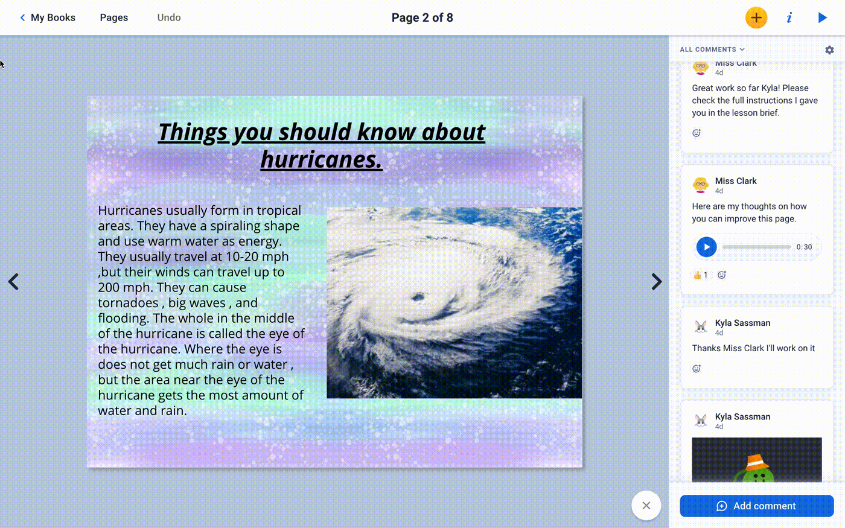Go to the previous page arrow
The image size is (845, 528).
pyautogui.click(x=13, y=282)
